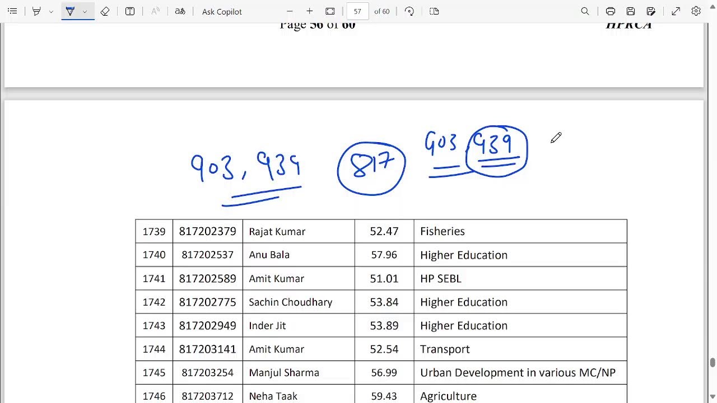Image resolution: width=717 pixels, height=403 pixels.
Task: Click serial number 1742
Action: click(x=154, y=302)
